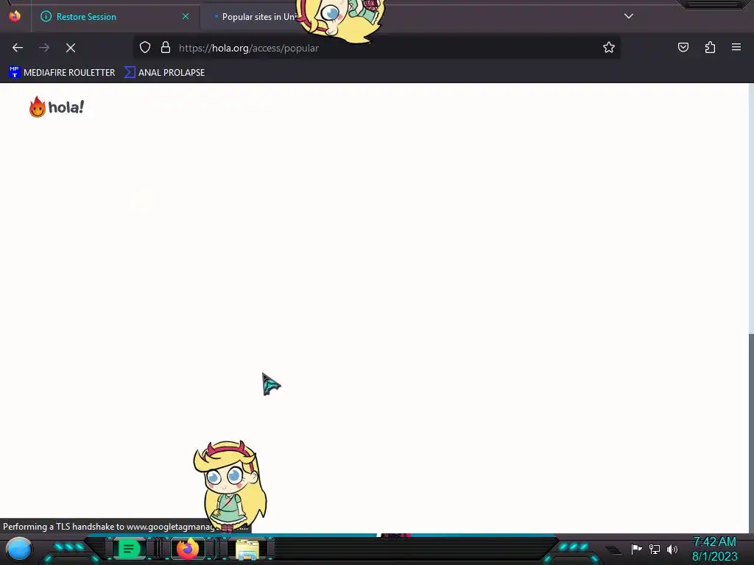754x565 pixels.
Task: Open the extensions puzzle-piece menu
Action: (x=710, y=47)
